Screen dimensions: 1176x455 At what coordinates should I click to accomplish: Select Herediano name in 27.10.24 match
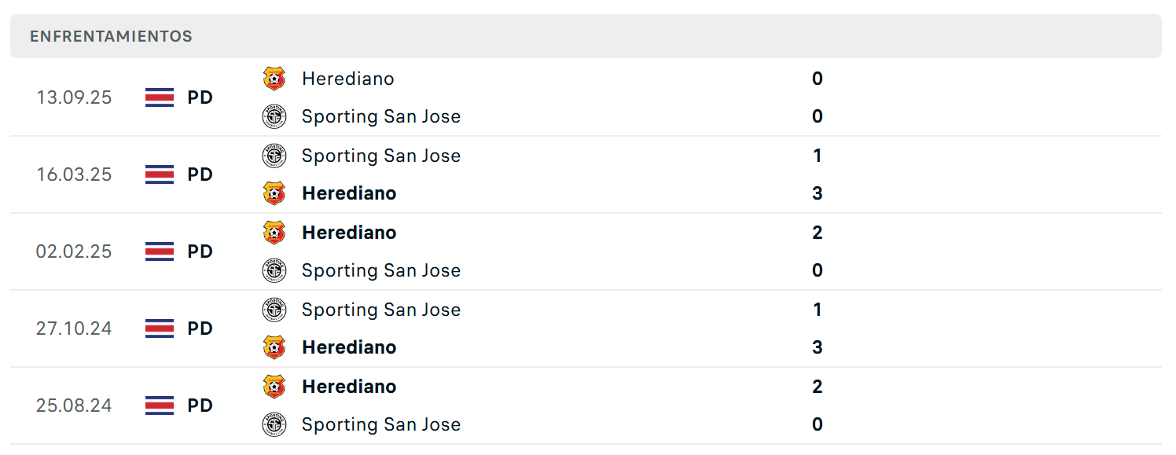click(x=348, y=347)
